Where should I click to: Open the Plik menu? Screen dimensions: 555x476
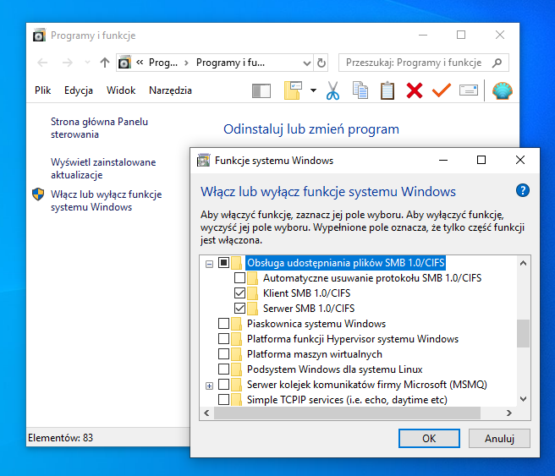pos(43,90)
